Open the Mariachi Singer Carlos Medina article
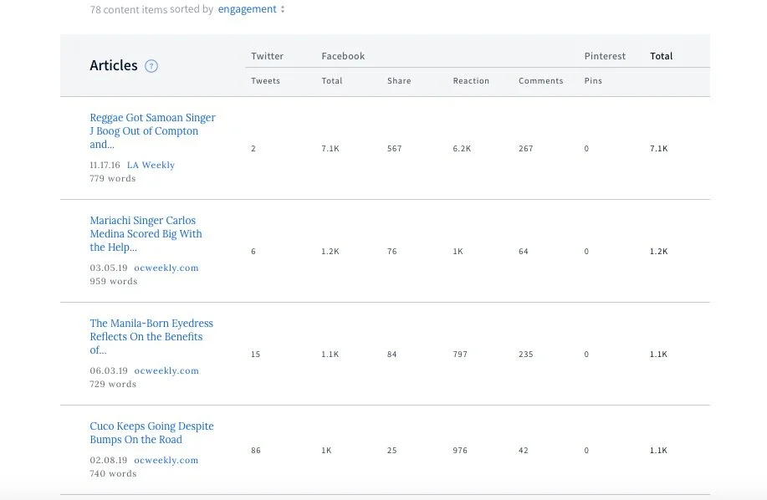The height and width of the screenshot is (500, 767). 146,234
